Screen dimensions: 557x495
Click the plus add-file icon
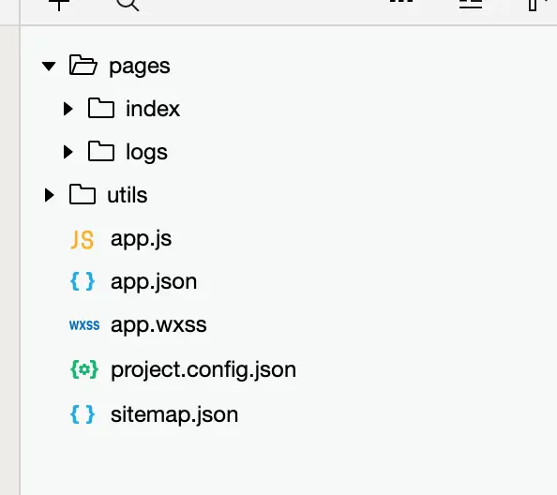coord(59,5)
